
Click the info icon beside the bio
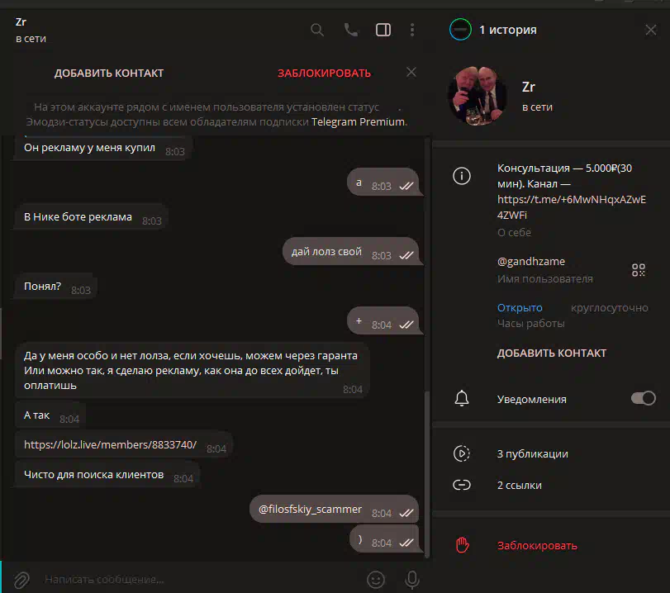coord(462,176)
